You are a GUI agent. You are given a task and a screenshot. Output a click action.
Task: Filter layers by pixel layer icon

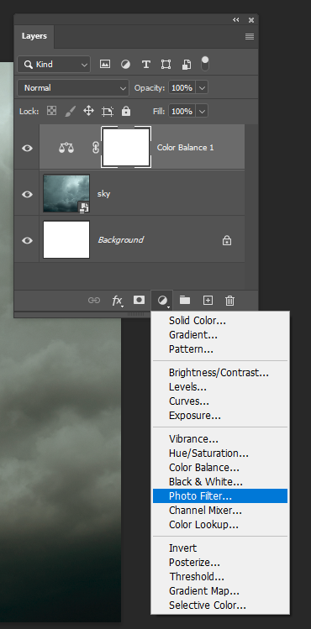[x=105, y=64]
